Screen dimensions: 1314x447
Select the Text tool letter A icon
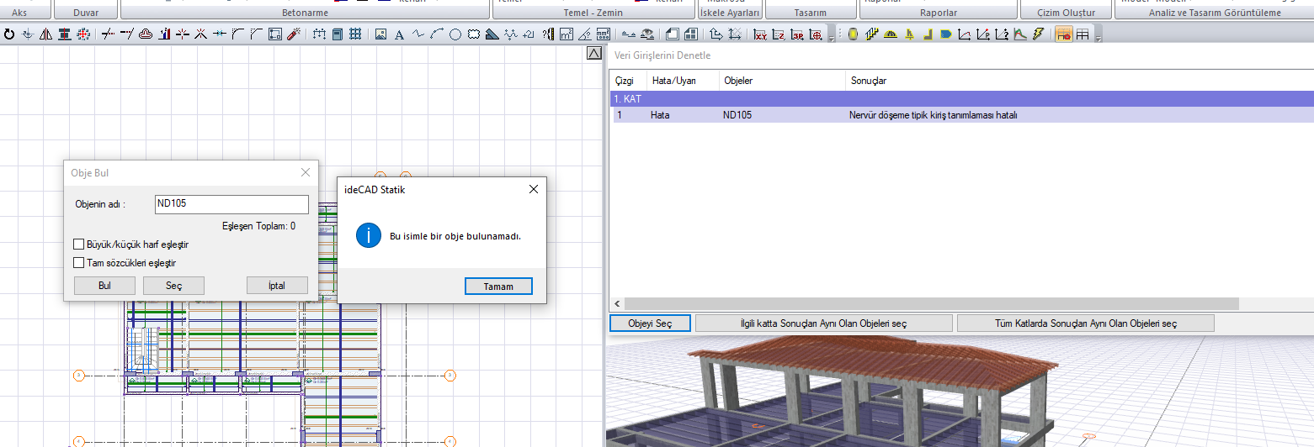pyautogui.click(x=399, y=34)
